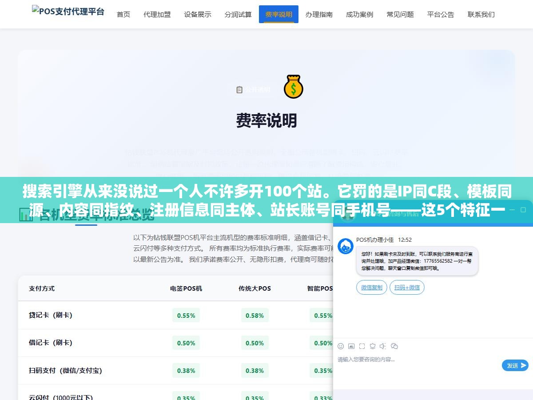The image size is (533, 400).
Task: Go to 常见问题 page
Action: (400, 14)
